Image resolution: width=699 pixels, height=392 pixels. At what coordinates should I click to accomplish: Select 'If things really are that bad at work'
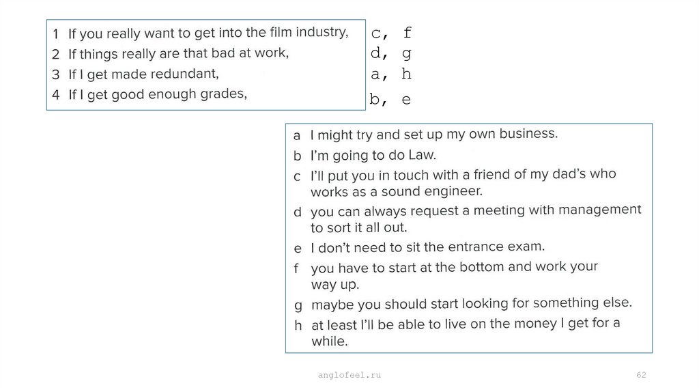(178, 53)
